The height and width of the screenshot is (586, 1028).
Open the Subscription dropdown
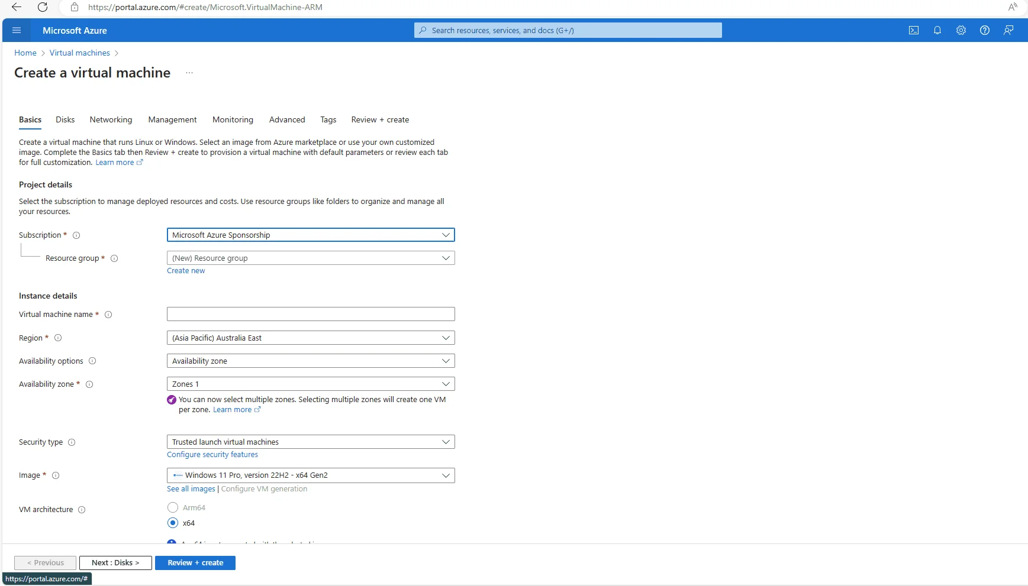[311, 235]
